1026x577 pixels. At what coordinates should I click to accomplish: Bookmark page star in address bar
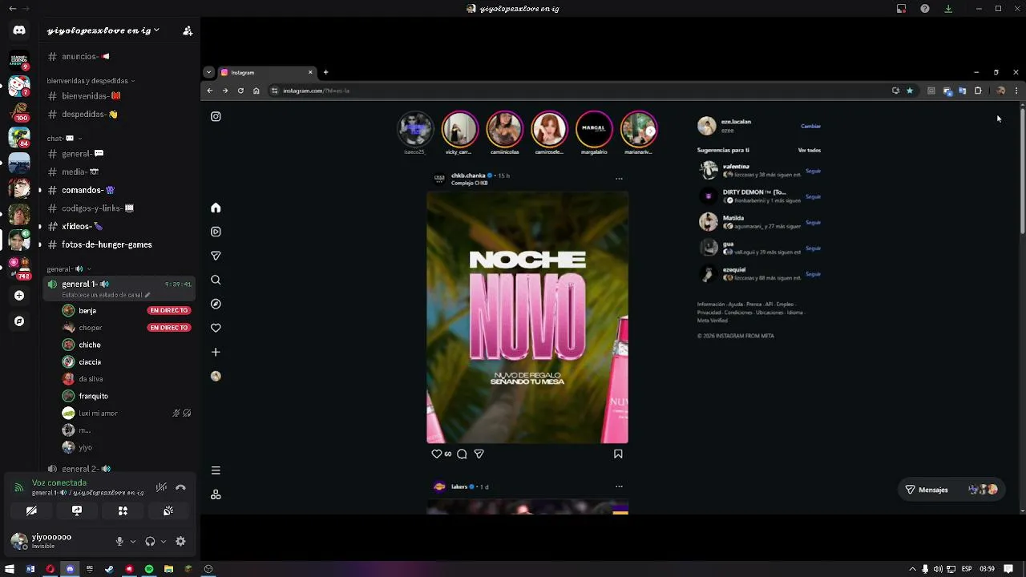(x=910, y=91)
